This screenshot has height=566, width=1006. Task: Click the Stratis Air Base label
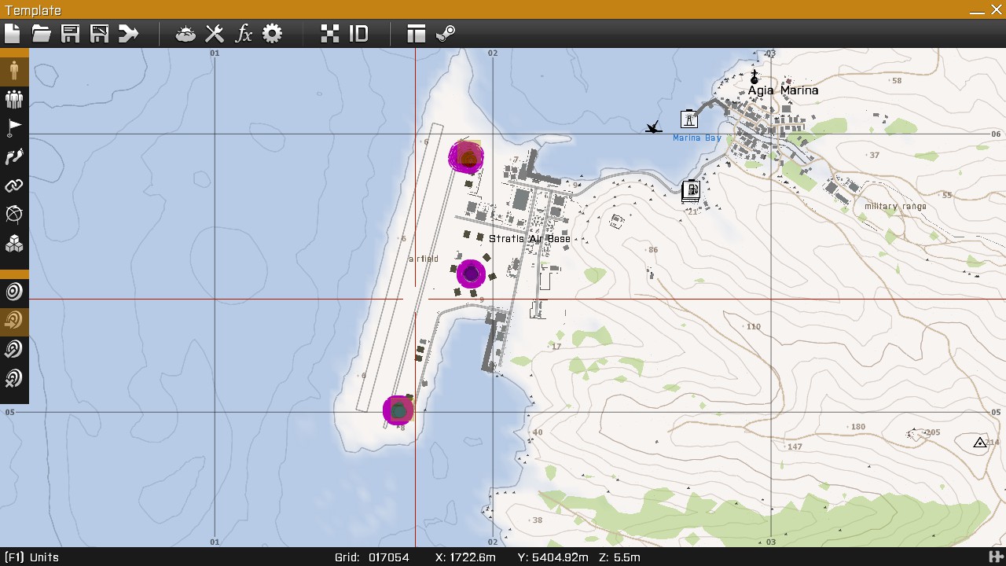pyautogui.click(x=530, y=238)
